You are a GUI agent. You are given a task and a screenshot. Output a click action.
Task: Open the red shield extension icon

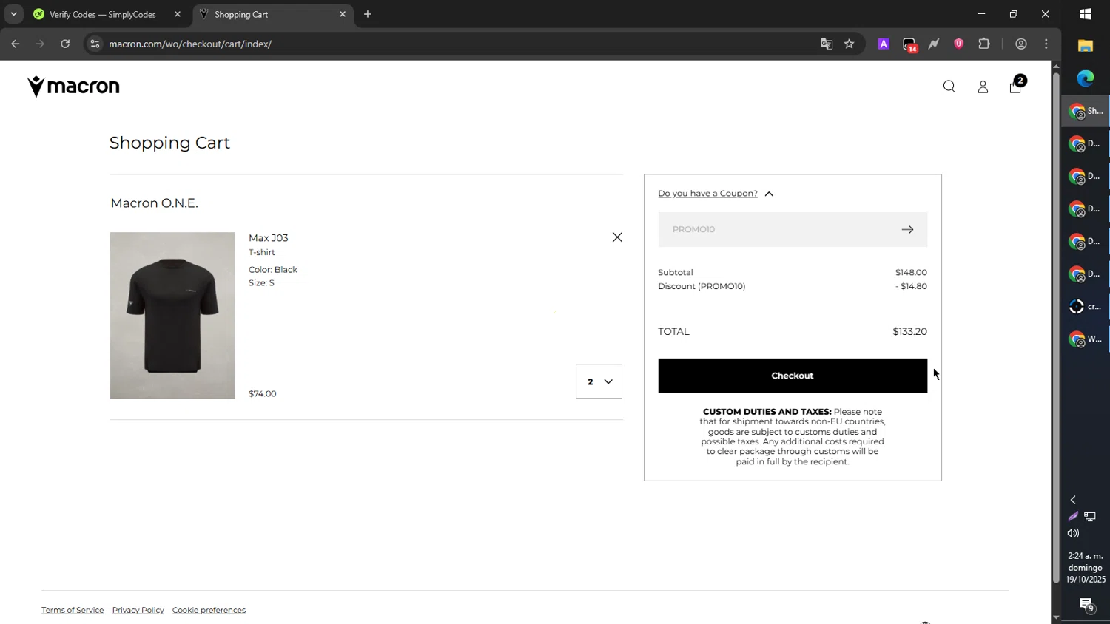coord(959,44)
